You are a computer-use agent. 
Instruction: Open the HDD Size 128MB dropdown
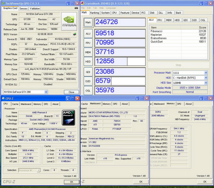[206, 83]
